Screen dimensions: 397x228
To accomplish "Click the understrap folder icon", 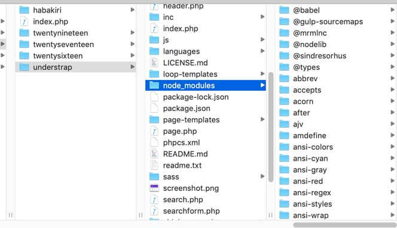I will 25,67.
